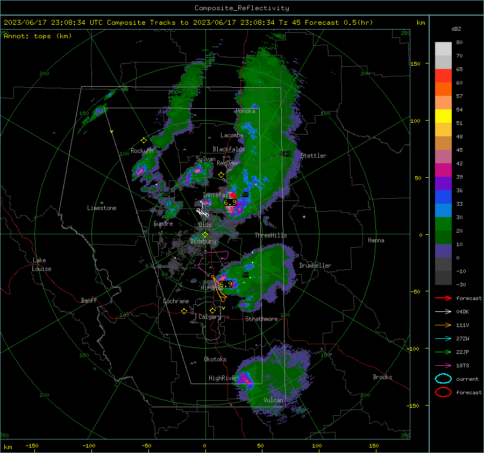This screenshot has height=453, width=484.
Task: Click the Lake Louise label
Action: click(x=41, y=264)
